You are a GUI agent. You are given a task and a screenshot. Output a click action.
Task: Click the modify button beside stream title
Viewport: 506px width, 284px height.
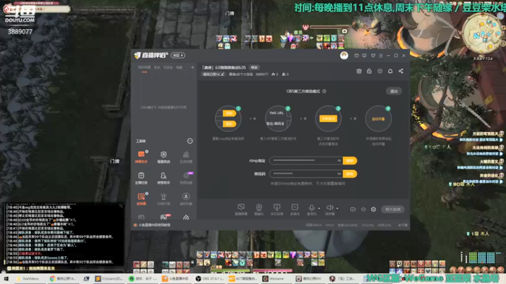[x=255, y=68]
